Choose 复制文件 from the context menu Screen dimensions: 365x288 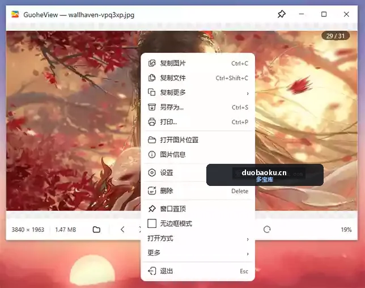click(198, 78)
